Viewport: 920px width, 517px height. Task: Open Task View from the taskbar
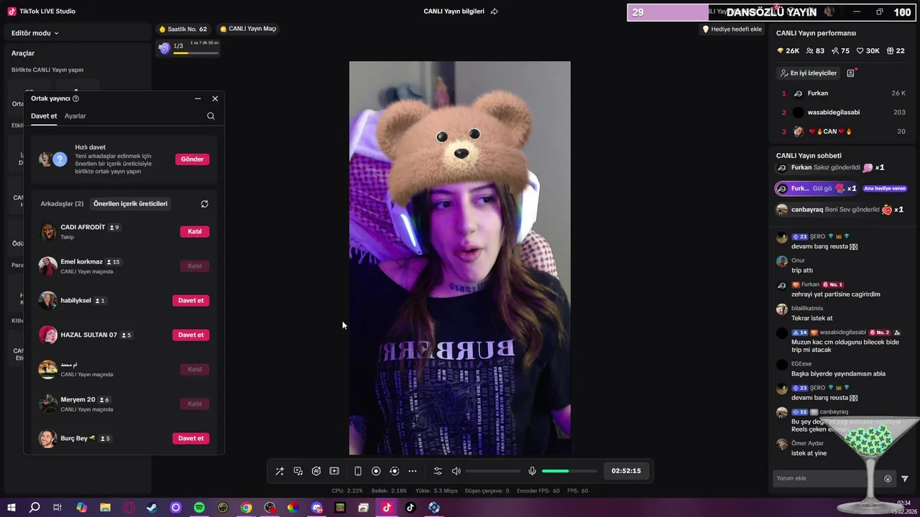pyautogui.click(x=57, y=508)
